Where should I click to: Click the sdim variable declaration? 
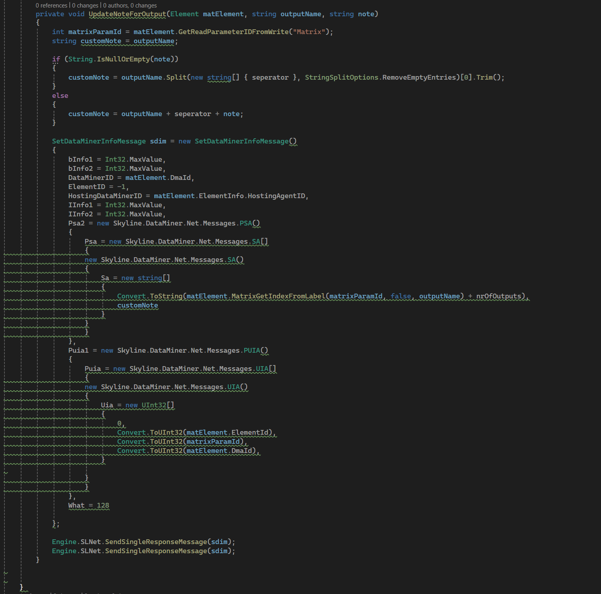(158, 141)
